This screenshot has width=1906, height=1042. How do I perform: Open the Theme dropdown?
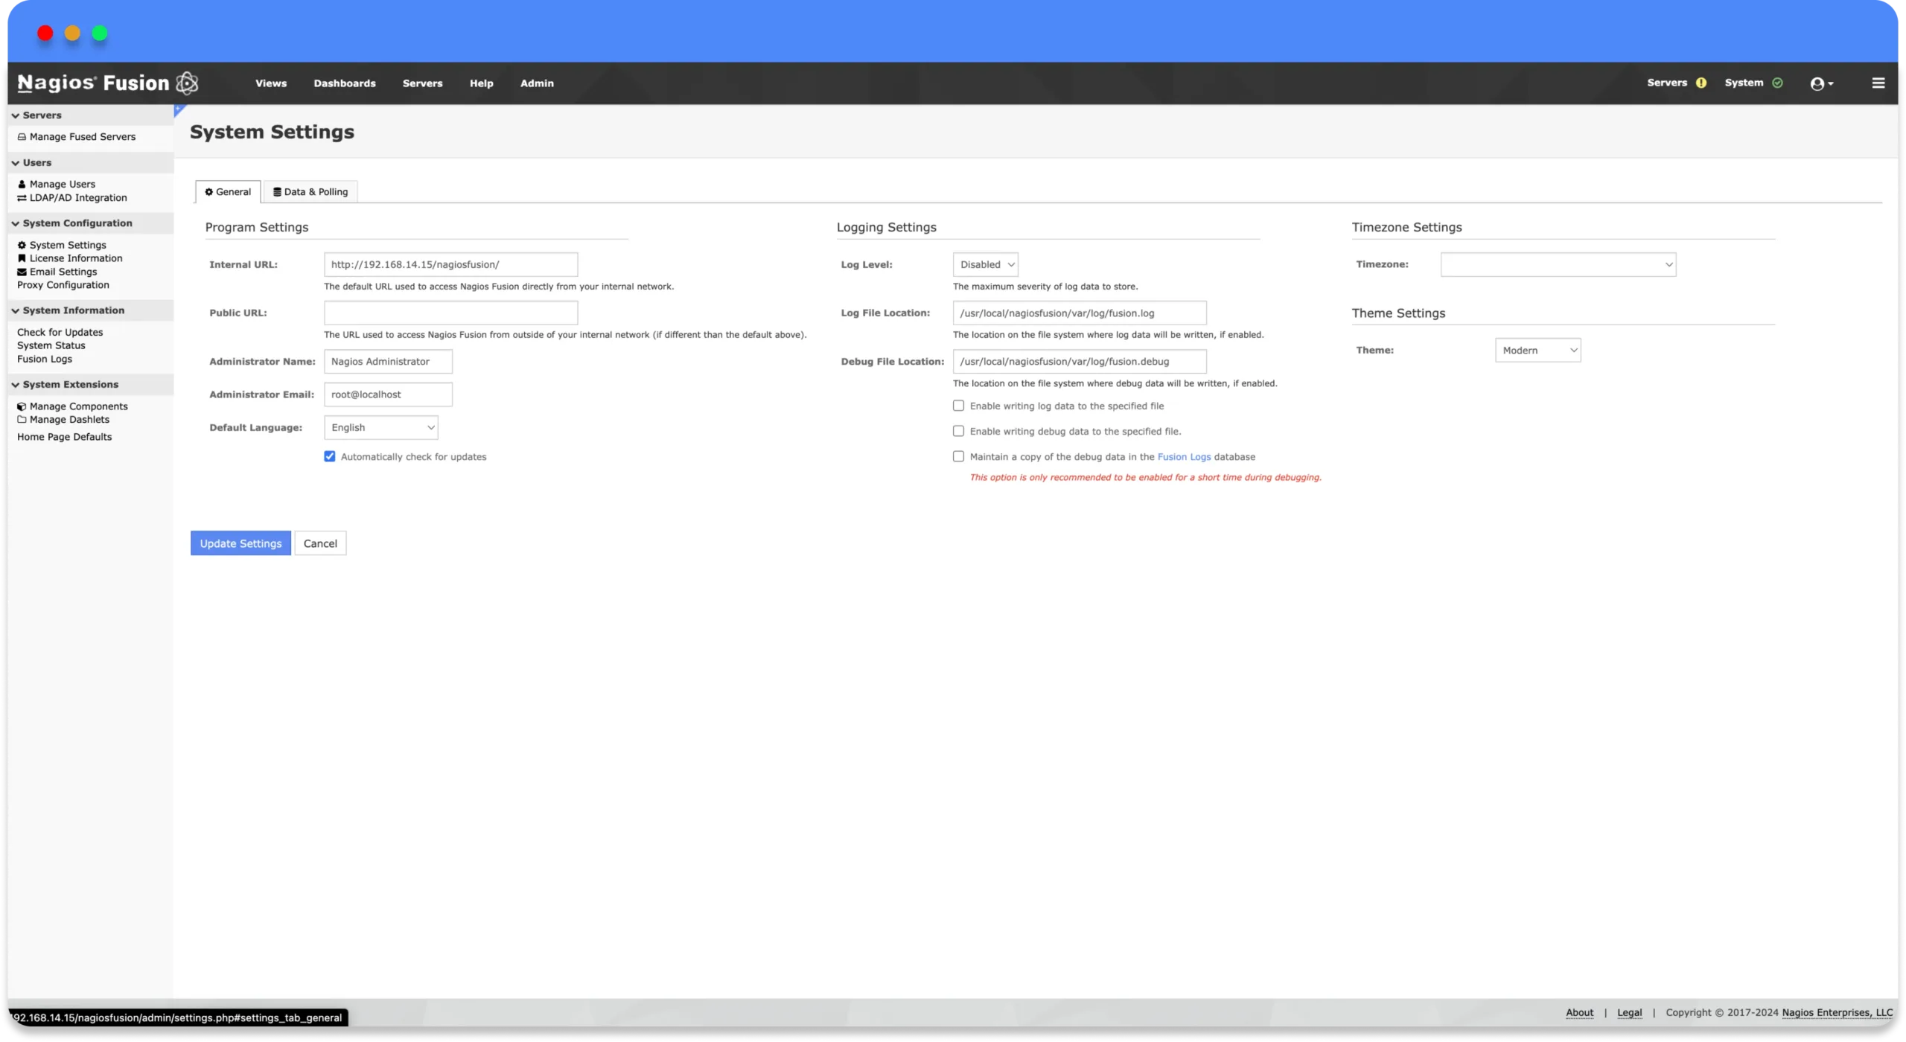coord(1537,350)
